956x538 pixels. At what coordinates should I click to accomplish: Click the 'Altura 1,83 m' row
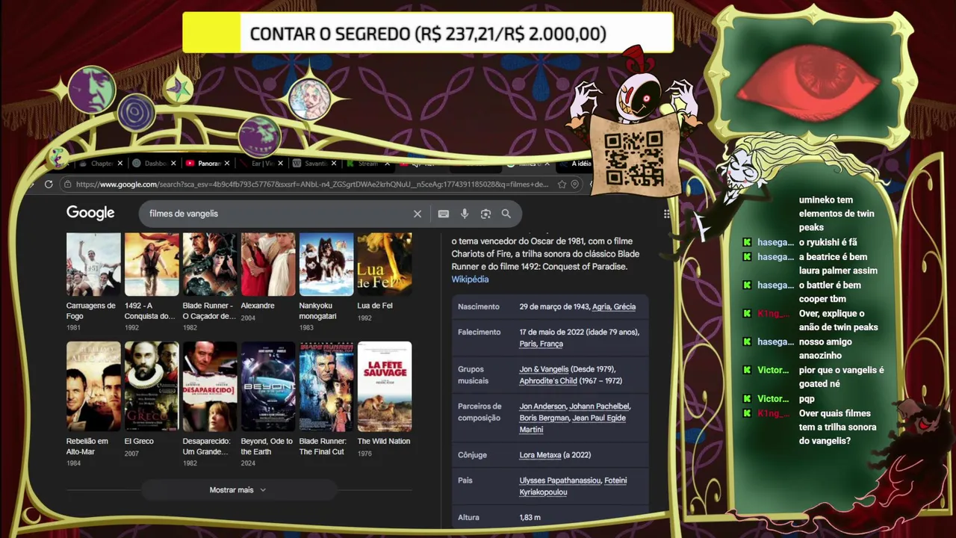[550, 517]
